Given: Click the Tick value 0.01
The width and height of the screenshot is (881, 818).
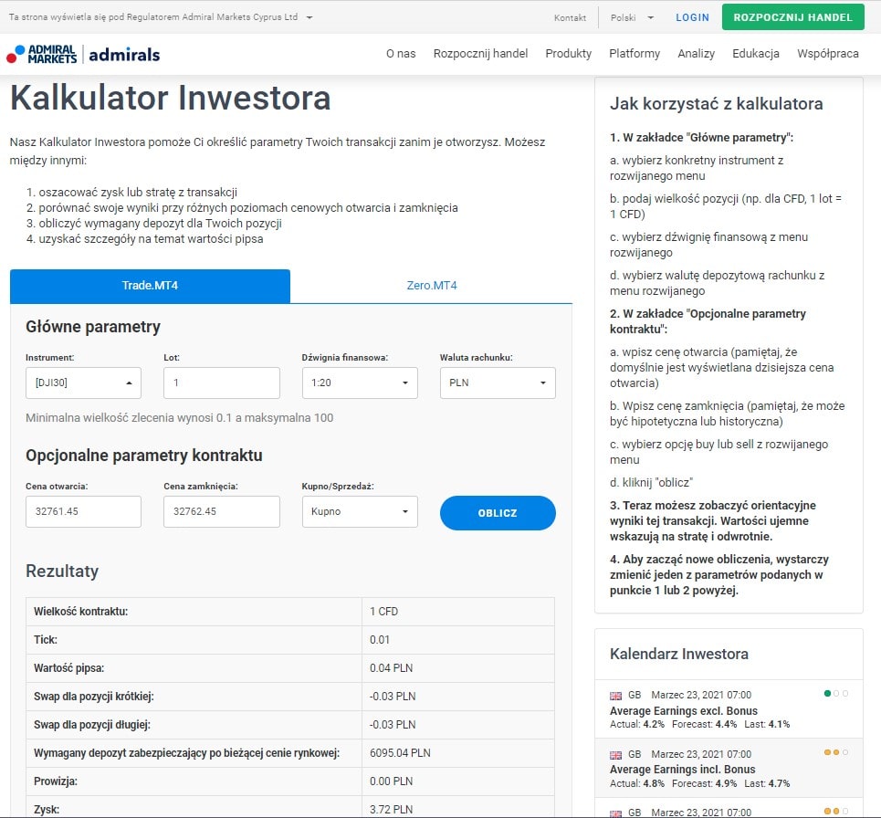Looking at the screenshot, I should pyautogui.click(x=379, y=639).
